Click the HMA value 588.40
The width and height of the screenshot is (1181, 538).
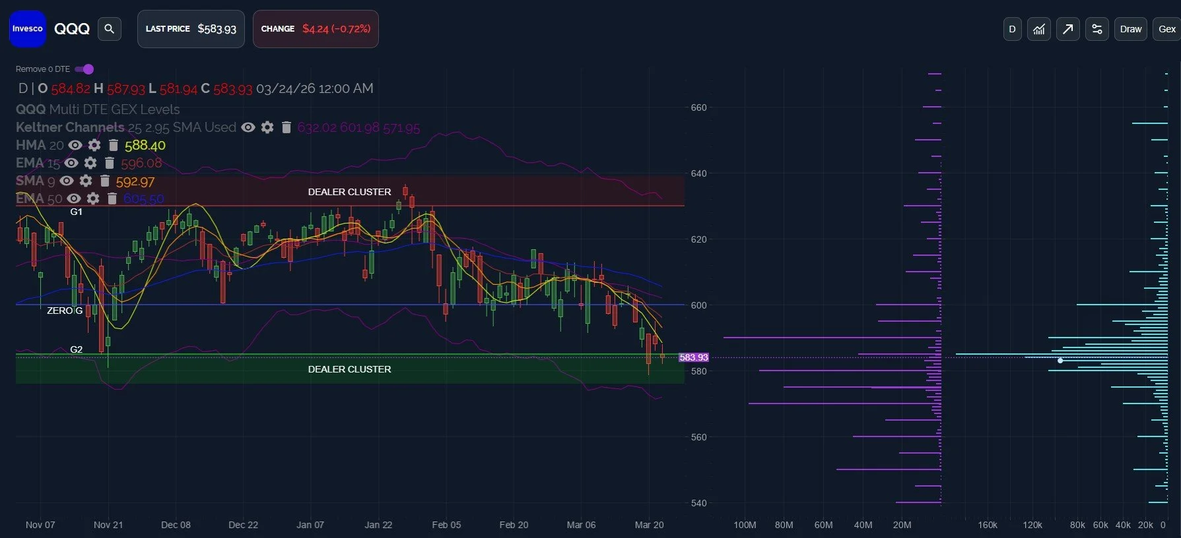coord(145,145)
